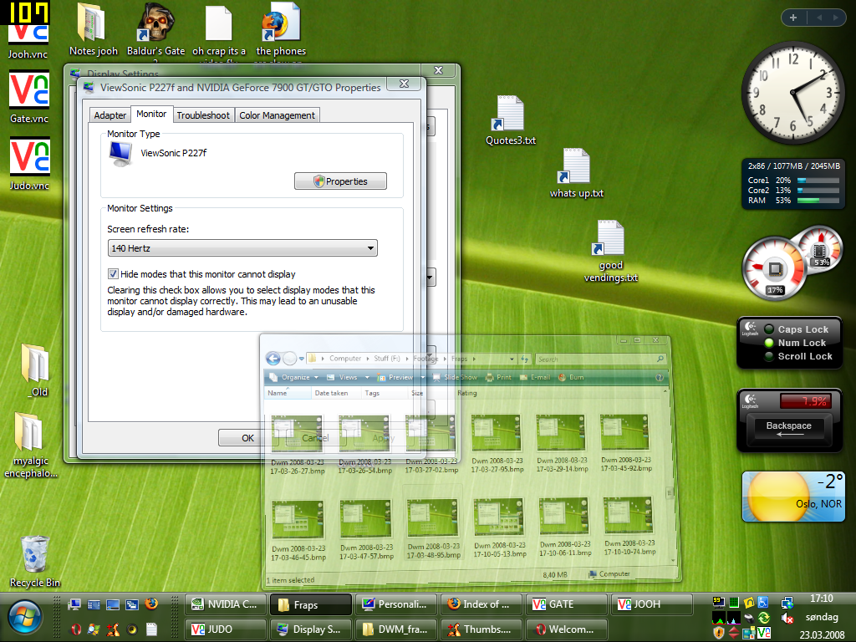Click the explorer vertical scrollbar thumb
856x642 pixels.
(670, 493)
